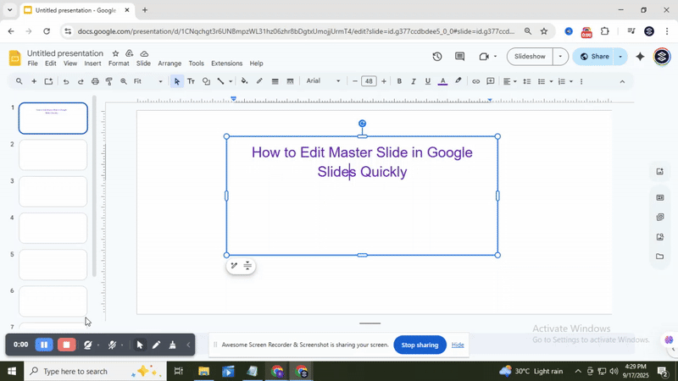The height and width of the screenshot is (381, 678).
Task: Toggle italic formatting
Action: pos(414,81)
